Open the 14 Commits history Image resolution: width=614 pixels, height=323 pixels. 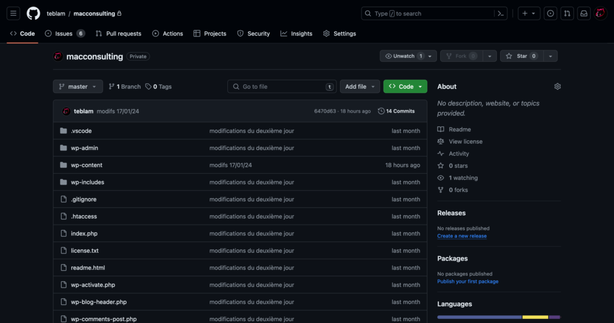point(396,111)
